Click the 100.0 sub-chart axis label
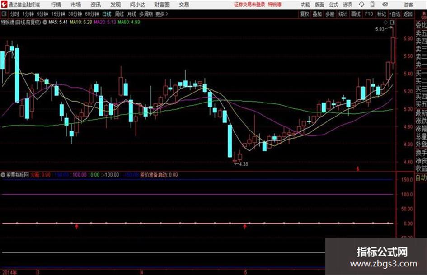427x275 pixels. (407, 194)
